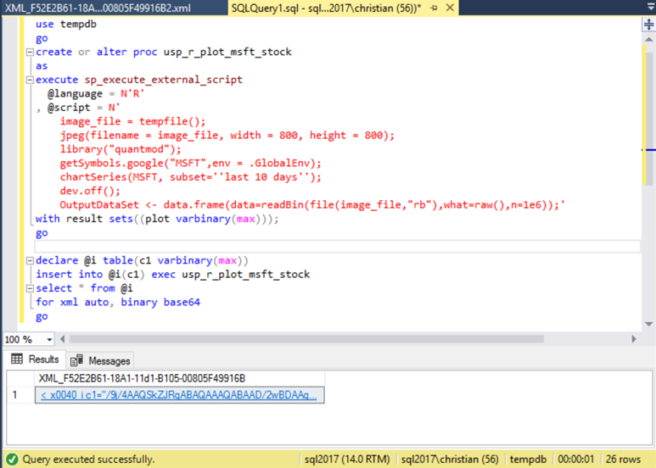Collapse the 'create or alter proc' block
656x468 pixels.
pyautogui.click(x=30, y=52)
